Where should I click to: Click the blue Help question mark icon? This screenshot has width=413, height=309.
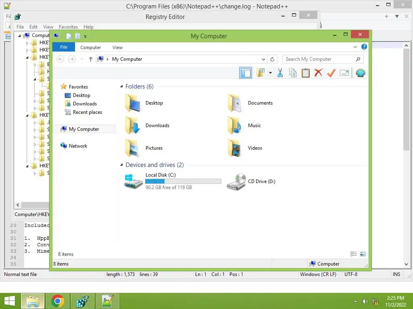[x=364, y=47]
